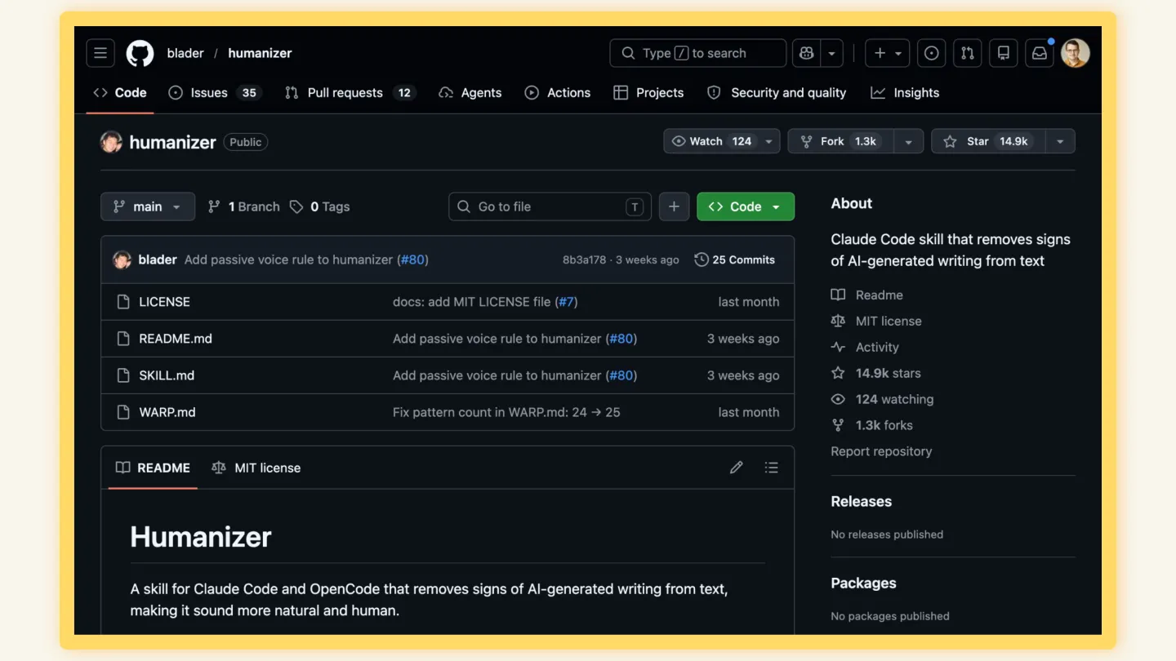This screenshot has height=661, width=1176.
Task: View the 0 Tags link
Action: 319,206
